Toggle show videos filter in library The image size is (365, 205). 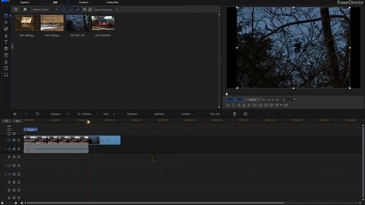point(63,10)
